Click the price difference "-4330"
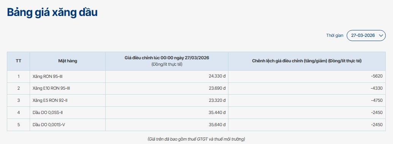The width and height of the screenshot is (393, 144). tap(377, 89)
